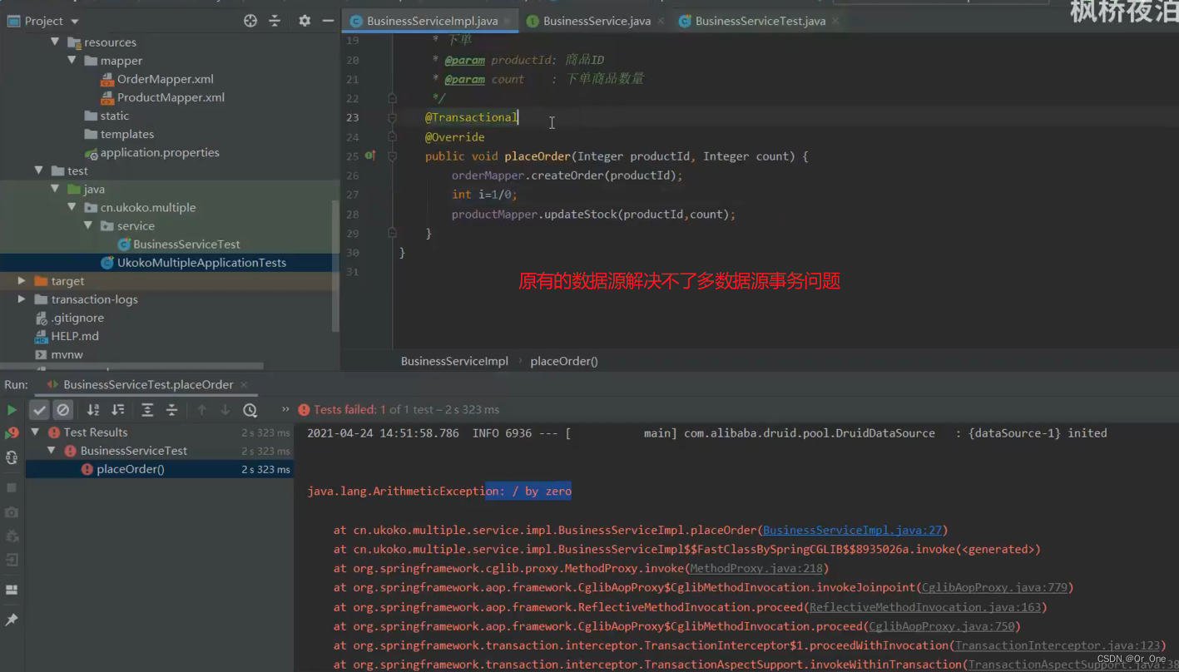Switch to BusinessServiceTest.java tab
The height and width of the screenshot is (672, 1179).
coord(760,21)
